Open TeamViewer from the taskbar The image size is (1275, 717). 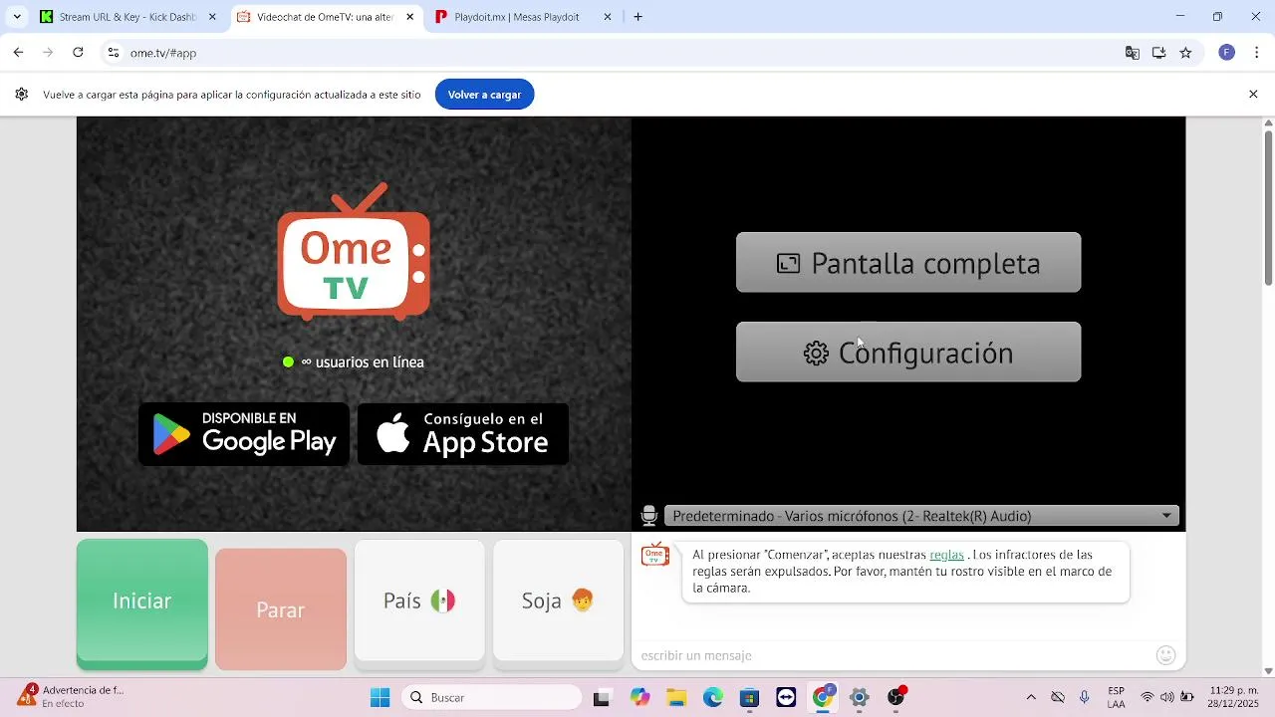787,698
